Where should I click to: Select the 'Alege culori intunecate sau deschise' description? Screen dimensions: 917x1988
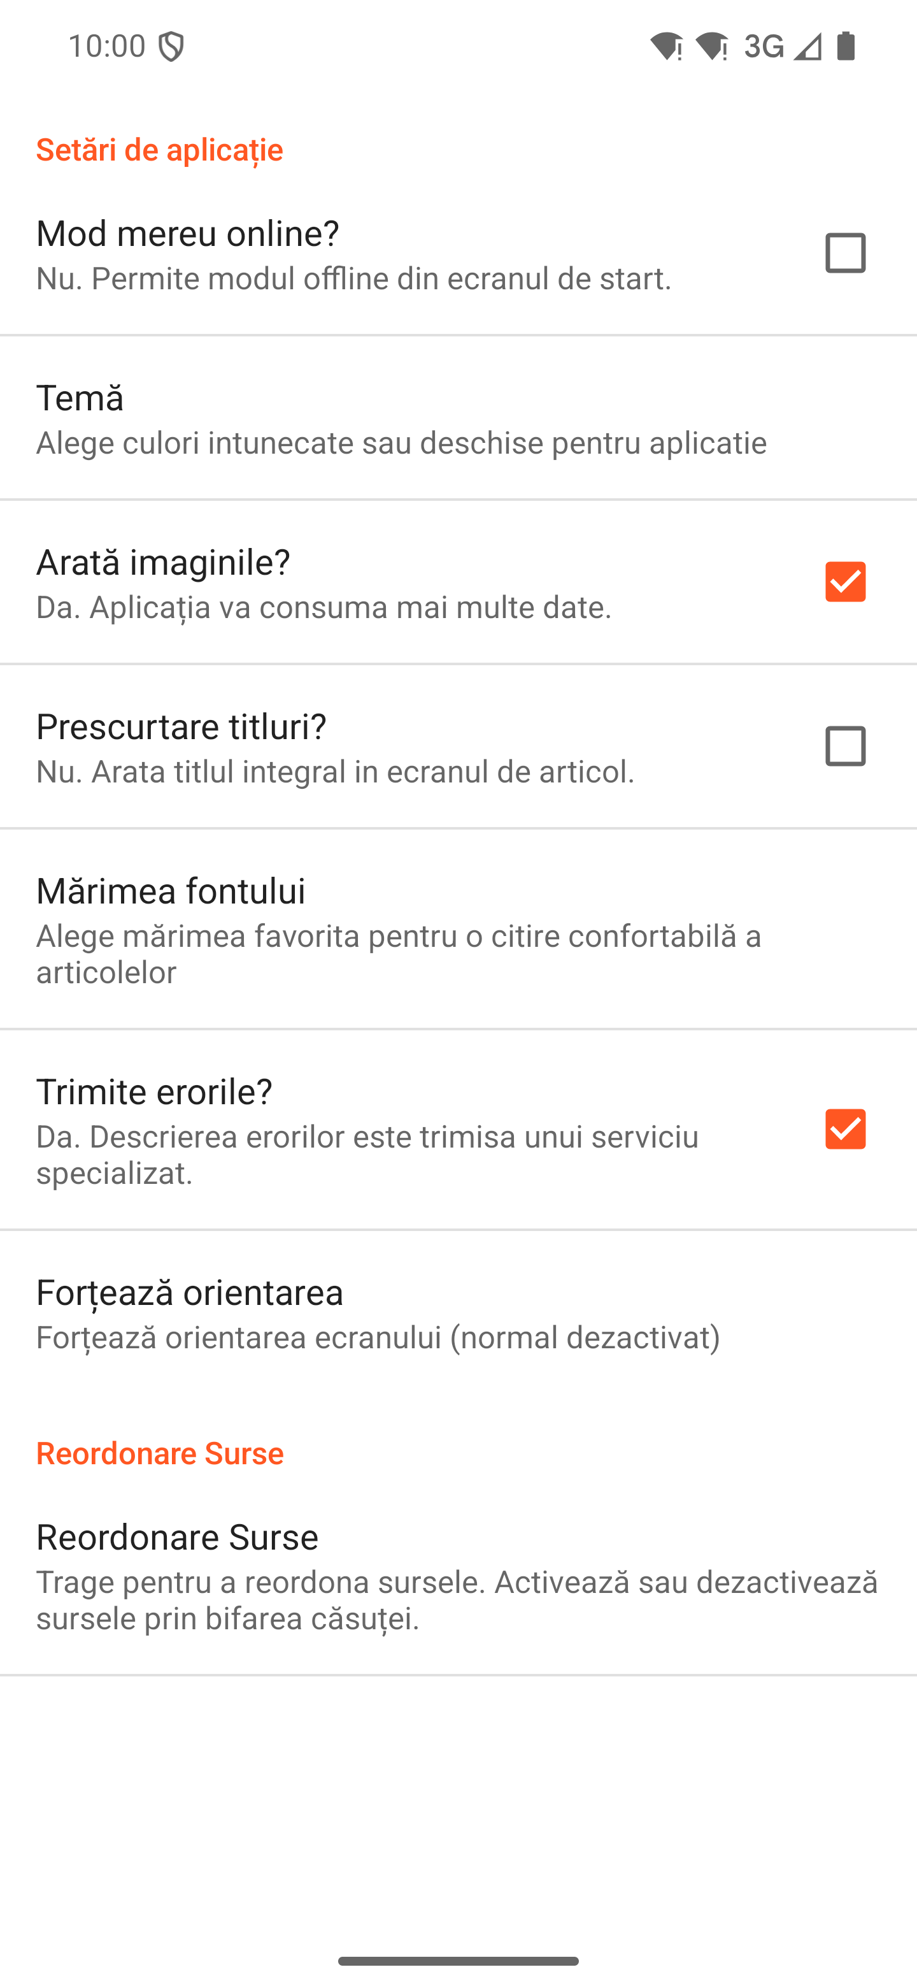tap(401, 443)
